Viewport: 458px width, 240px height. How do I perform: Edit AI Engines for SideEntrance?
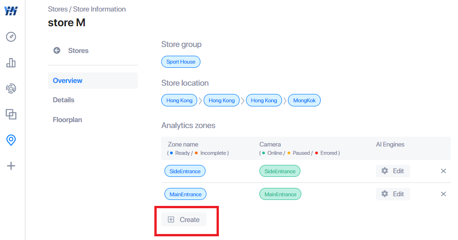pos(393,171)
